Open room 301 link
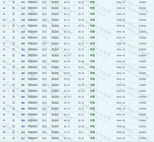Screen dimensions: 154x142 point(23,85)
